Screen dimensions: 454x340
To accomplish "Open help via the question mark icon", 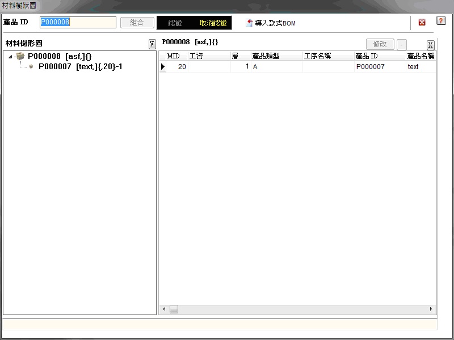I will pyautogui.click(x=441, y=20).
